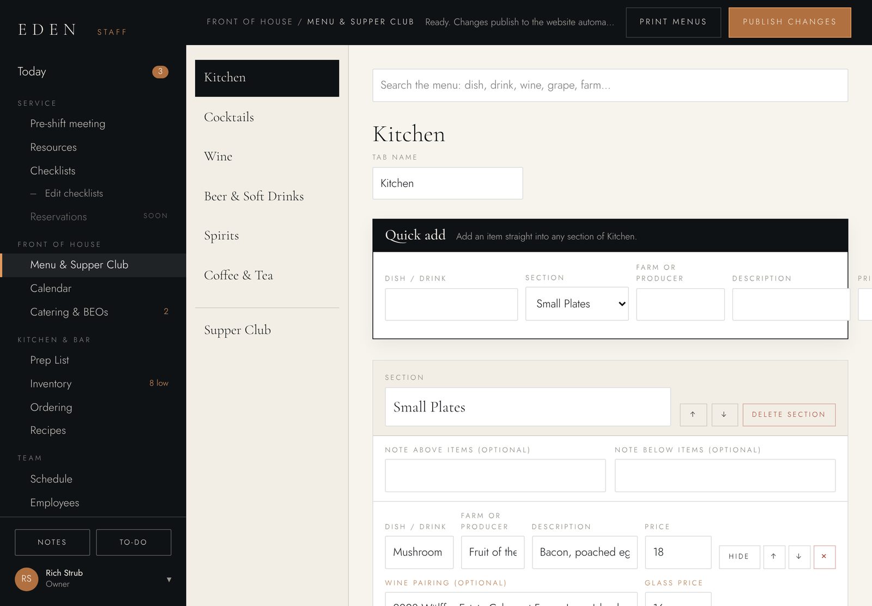Select Spirits tab

[x=267, y=235]
